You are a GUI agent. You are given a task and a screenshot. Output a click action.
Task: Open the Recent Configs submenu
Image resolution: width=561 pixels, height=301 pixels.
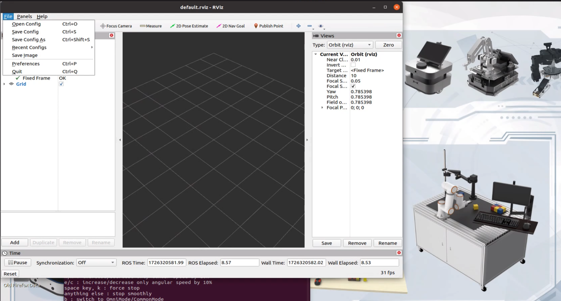click(48, 47)
